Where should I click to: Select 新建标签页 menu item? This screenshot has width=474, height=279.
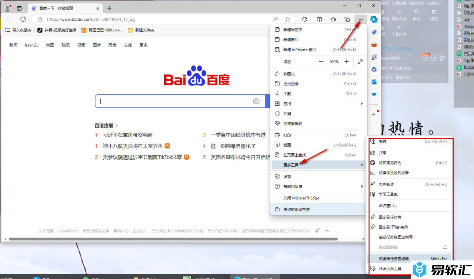click(x=318, y=30)
